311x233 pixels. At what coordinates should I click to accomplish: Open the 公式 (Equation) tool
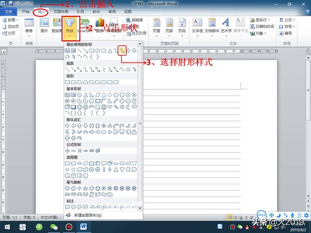pos(287,19)
